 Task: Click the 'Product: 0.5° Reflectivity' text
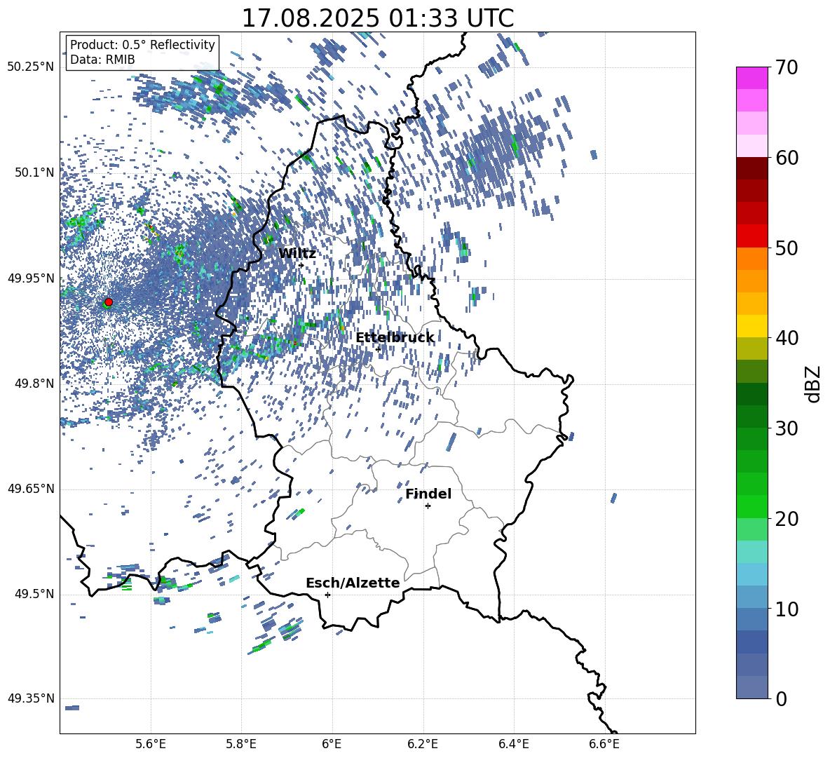[142, 44]
